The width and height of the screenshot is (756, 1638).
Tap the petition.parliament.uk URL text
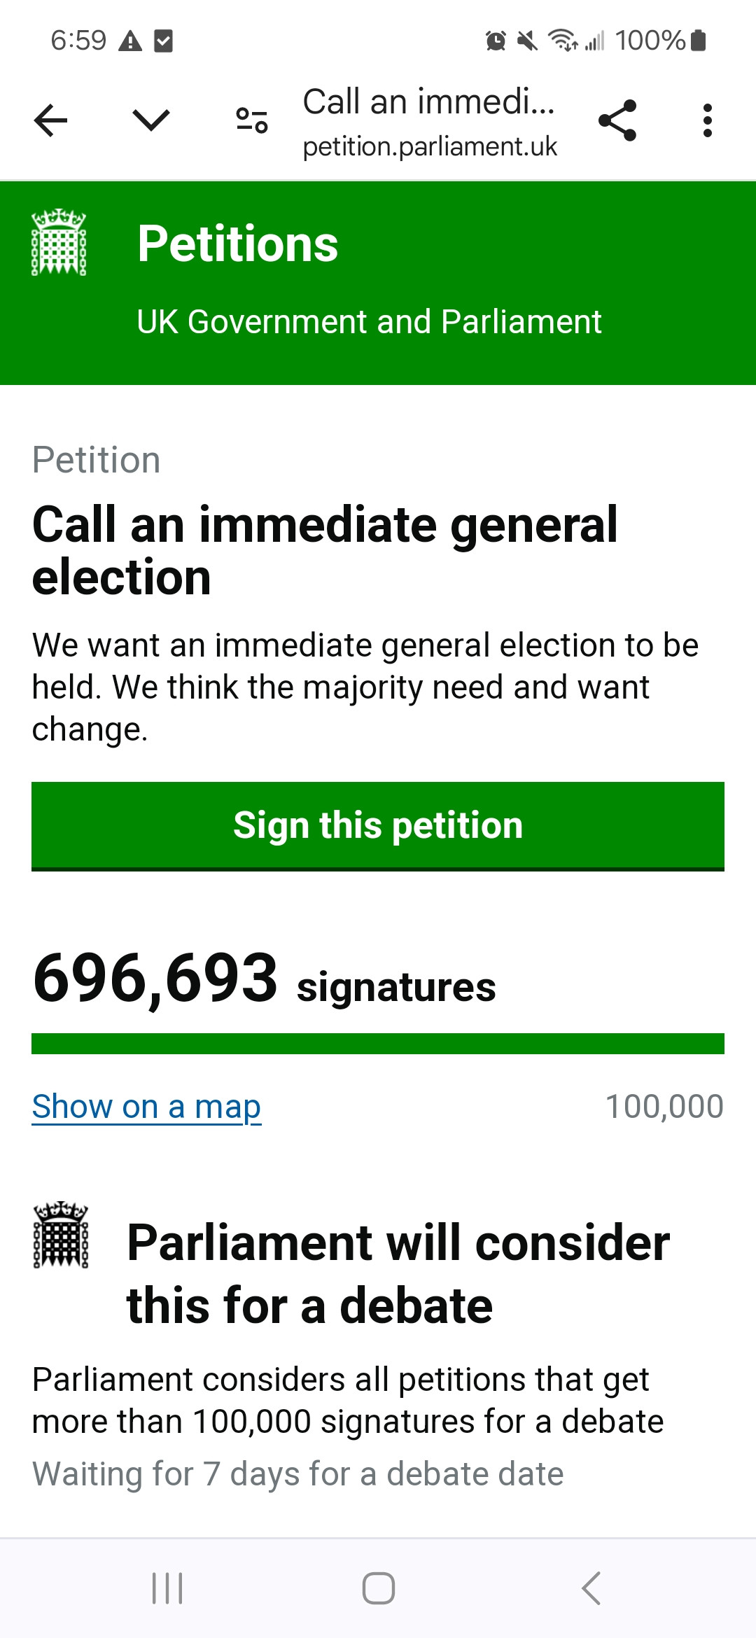click(x=430, y=147)
